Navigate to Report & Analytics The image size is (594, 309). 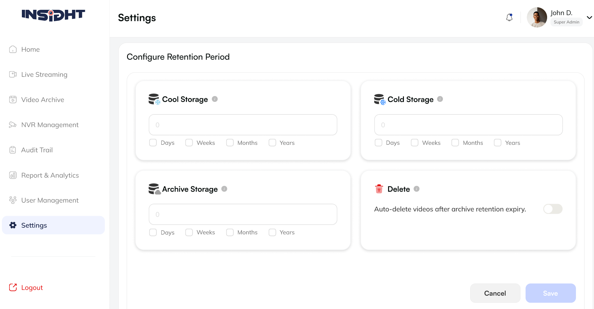pyautogui.click(x=50, y=175)
